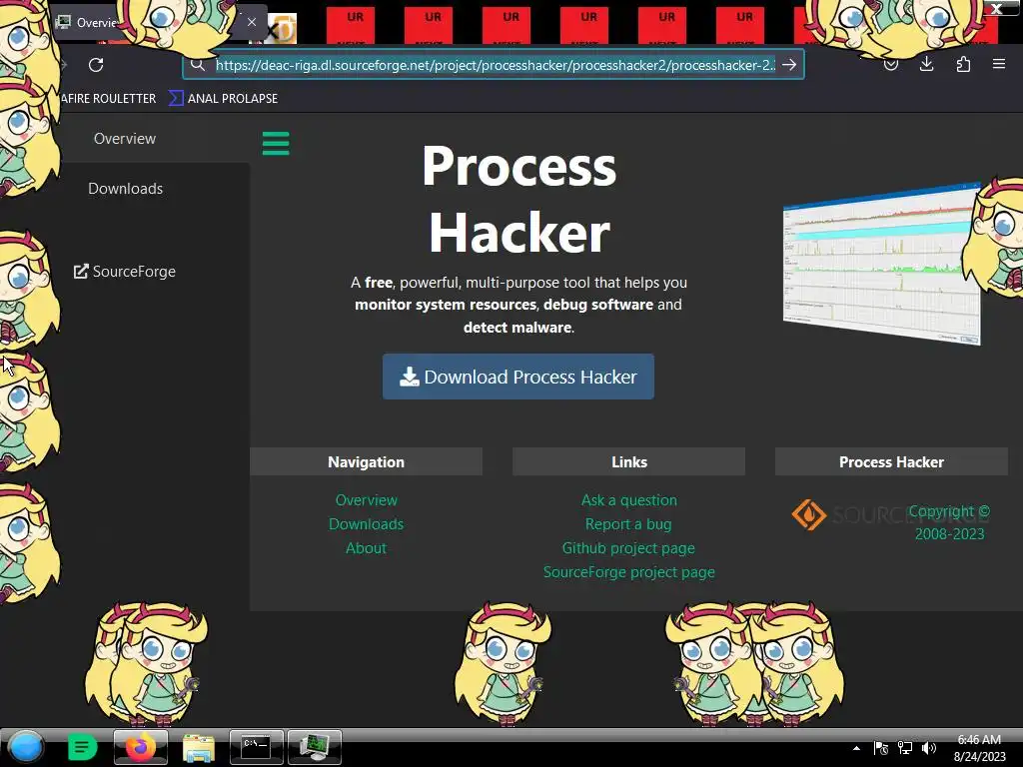This screenshot has height=767, width=1023.
Task: Close the Overview browser tab
Action: click(x=252, y=22)
